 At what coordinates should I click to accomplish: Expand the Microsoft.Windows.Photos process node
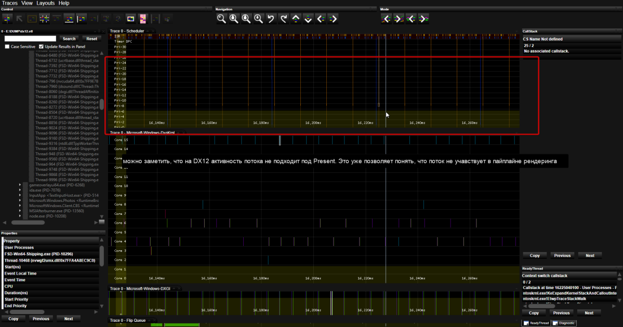click(20, 200)
